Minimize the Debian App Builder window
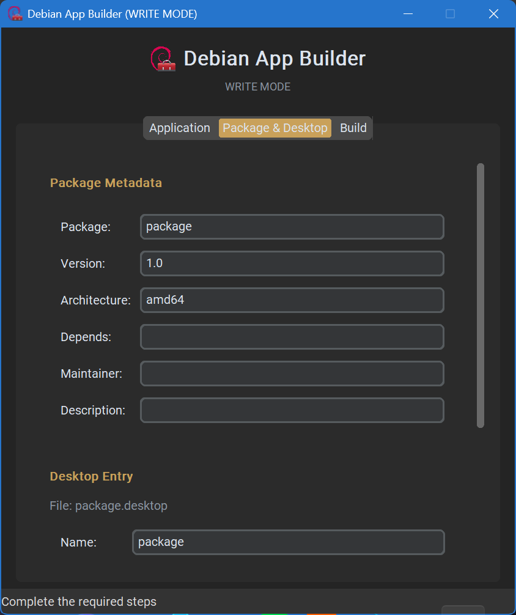This screenshot has height=615, width=516. tap(408, 13)
